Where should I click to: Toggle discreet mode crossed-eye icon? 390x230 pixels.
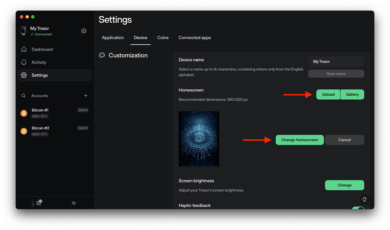click(74, 203)
